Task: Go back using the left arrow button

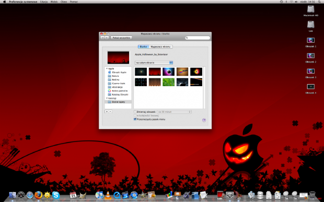Action: pos(102,38)
